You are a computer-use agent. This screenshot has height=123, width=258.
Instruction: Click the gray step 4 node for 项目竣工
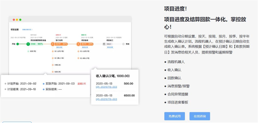pyautogui.click(x=104, y=44)
